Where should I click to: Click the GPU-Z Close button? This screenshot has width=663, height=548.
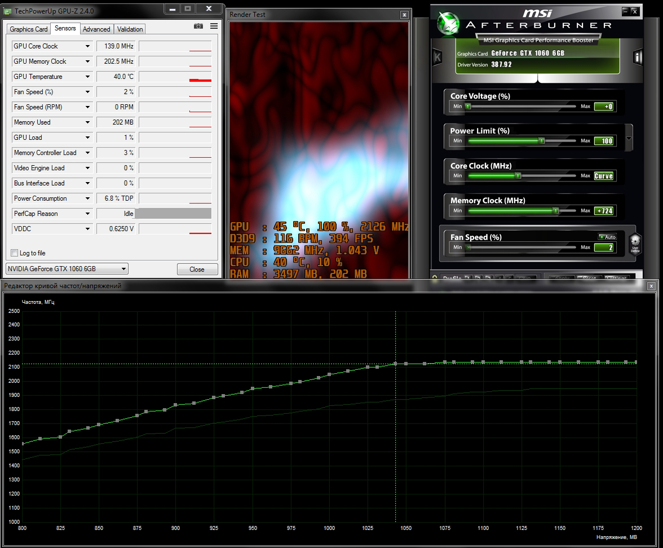(x=197, y=269)
